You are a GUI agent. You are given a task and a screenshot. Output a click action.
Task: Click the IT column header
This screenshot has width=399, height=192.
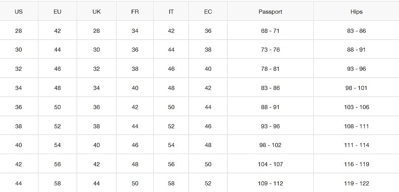point(171,12)
